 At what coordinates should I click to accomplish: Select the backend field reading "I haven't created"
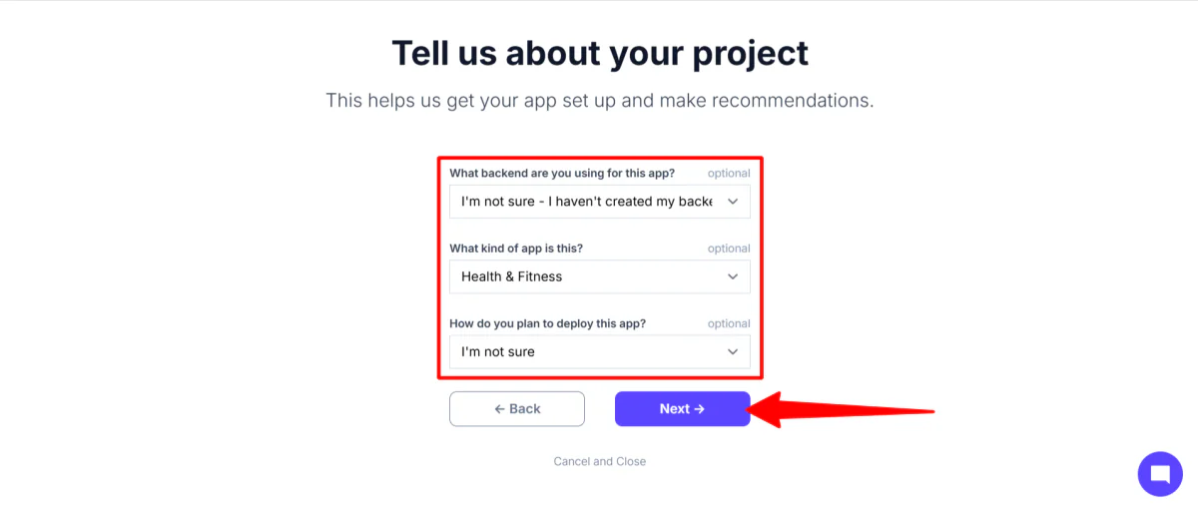coord(586,202)
